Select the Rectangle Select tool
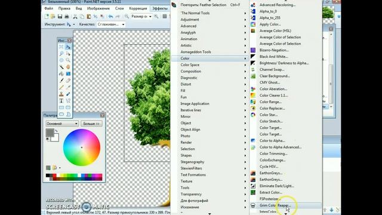The height and width of the screenshot is (215, 382). (61, 47)
